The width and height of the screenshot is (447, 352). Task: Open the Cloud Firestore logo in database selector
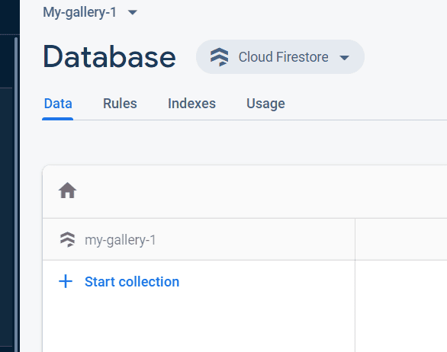point(219,57)
